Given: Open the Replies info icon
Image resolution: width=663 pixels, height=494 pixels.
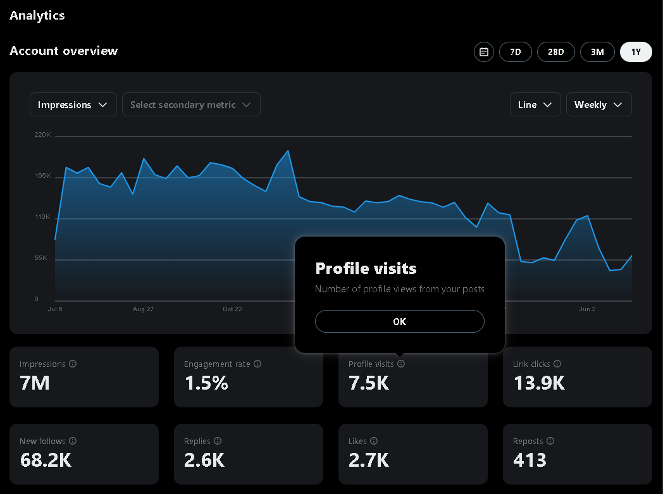Looking at the screenshot, I should pyautogui.click(x=218, y=441).
